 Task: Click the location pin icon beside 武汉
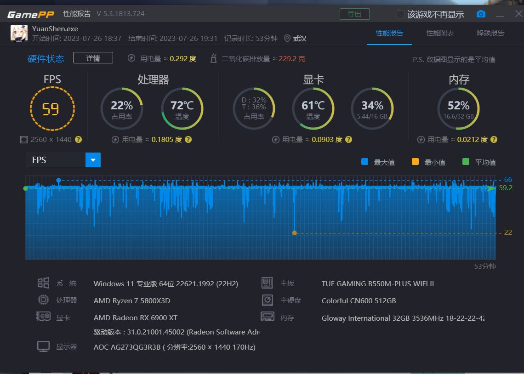click(x=287, y=39)
